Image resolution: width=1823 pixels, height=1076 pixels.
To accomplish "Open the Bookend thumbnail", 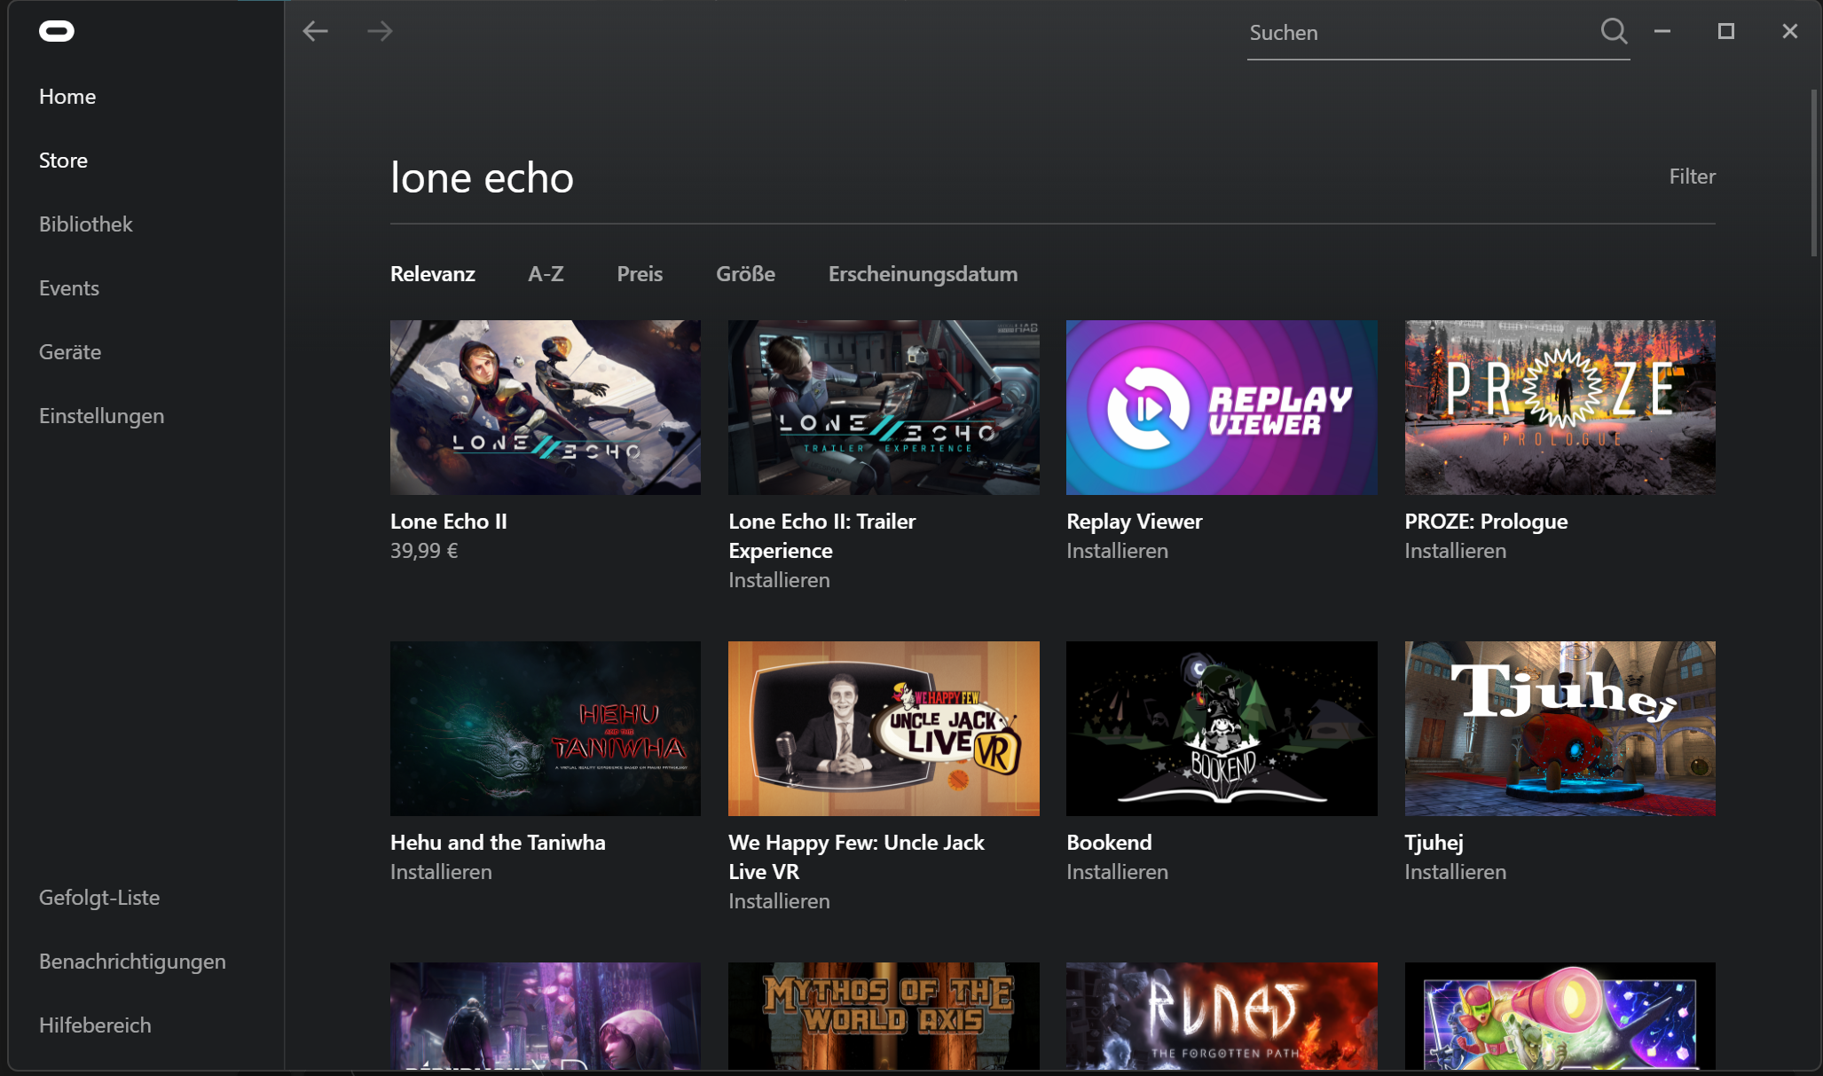I will coord(1222,728).
